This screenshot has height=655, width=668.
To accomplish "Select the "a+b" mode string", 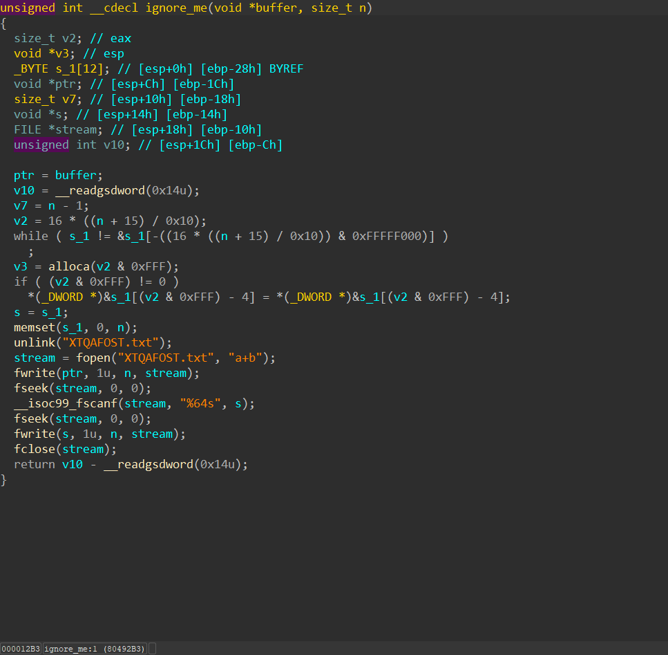I will click(245, 358).
